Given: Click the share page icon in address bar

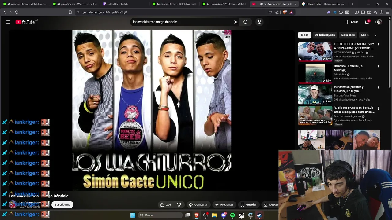Looking at the screenshot, I should click(x=277, y=12).
